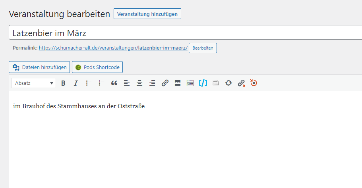Insert a numbered list
Screen dimensions: 362x188
(101, 83)
